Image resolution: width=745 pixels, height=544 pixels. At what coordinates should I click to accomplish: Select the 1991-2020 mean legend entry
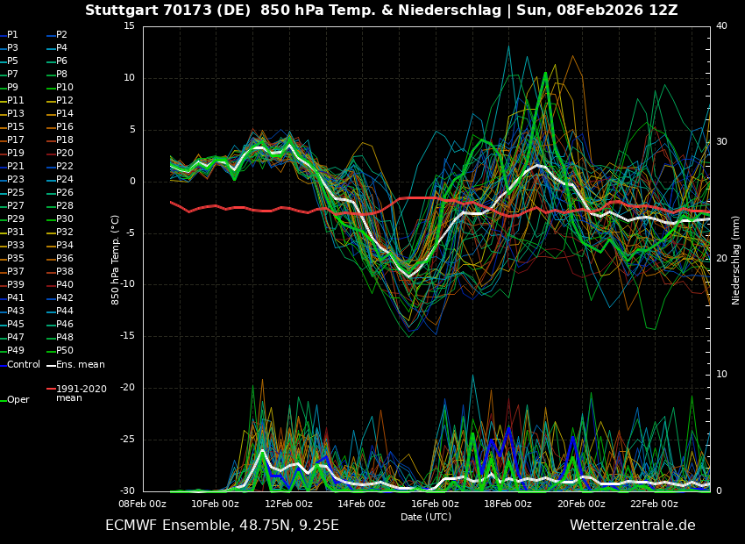81,393
